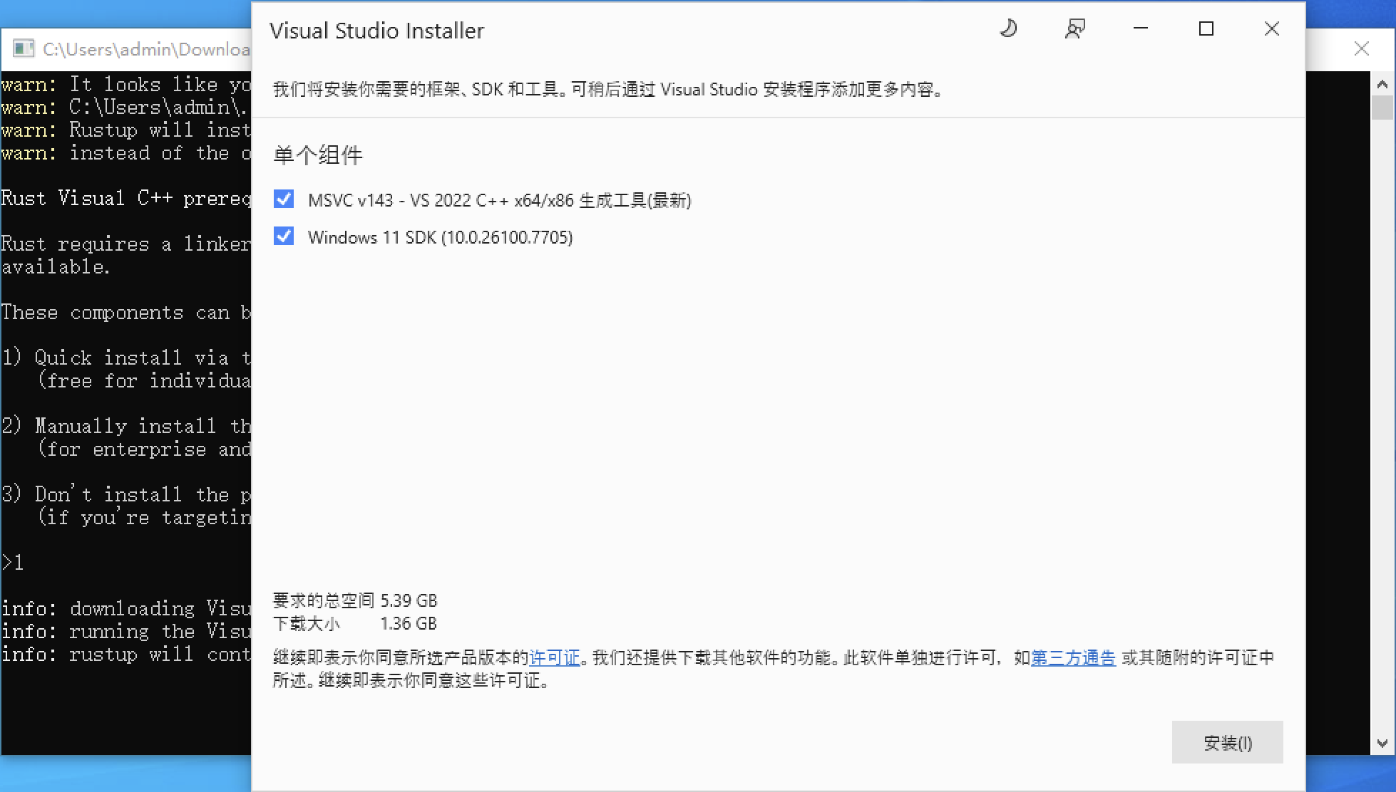The height and width of the screenshot is (792, 1396).
Task: Click 'Rust Visual C++ prereq' line in console
Action: (125, 198)
